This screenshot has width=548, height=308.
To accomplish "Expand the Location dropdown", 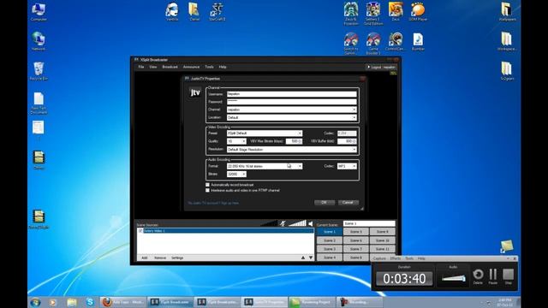I will pos(354,118).
